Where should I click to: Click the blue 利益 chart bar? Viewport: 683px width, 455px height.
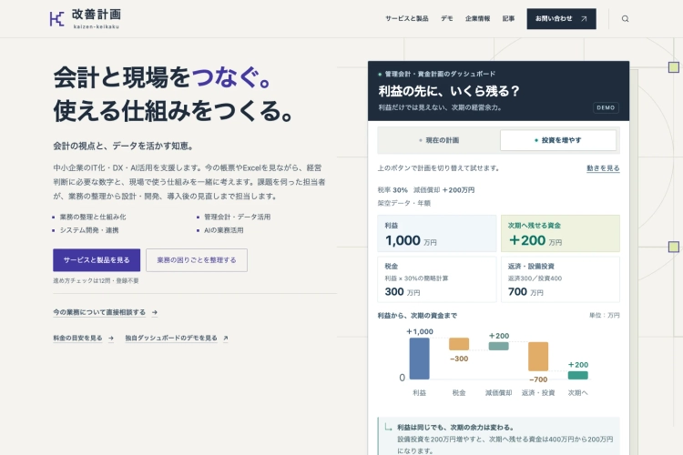tap(419, 359)
